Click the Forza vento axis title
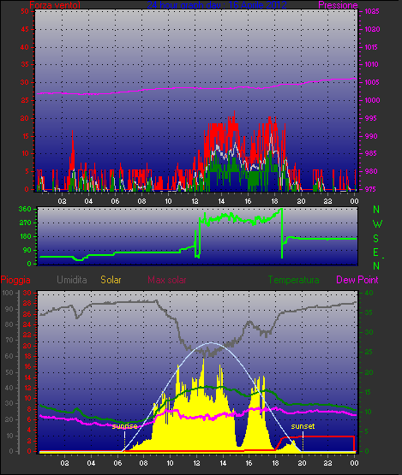 55,5
